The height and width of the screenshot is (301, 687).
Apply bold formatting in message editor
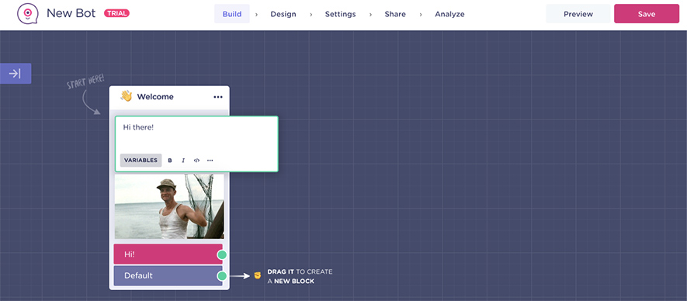click(x=170, y=161)
